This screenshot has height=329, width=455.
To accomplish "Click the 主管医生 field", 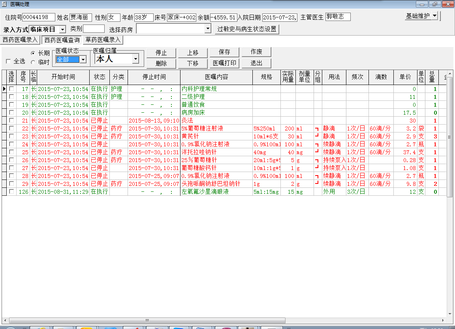I will 338,17.
